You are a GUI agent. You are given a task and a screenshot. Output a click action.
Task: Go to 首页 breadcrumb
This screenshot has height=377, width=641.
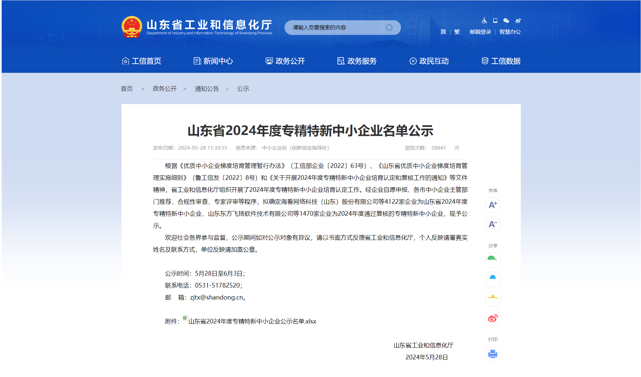tap(127, 89)
